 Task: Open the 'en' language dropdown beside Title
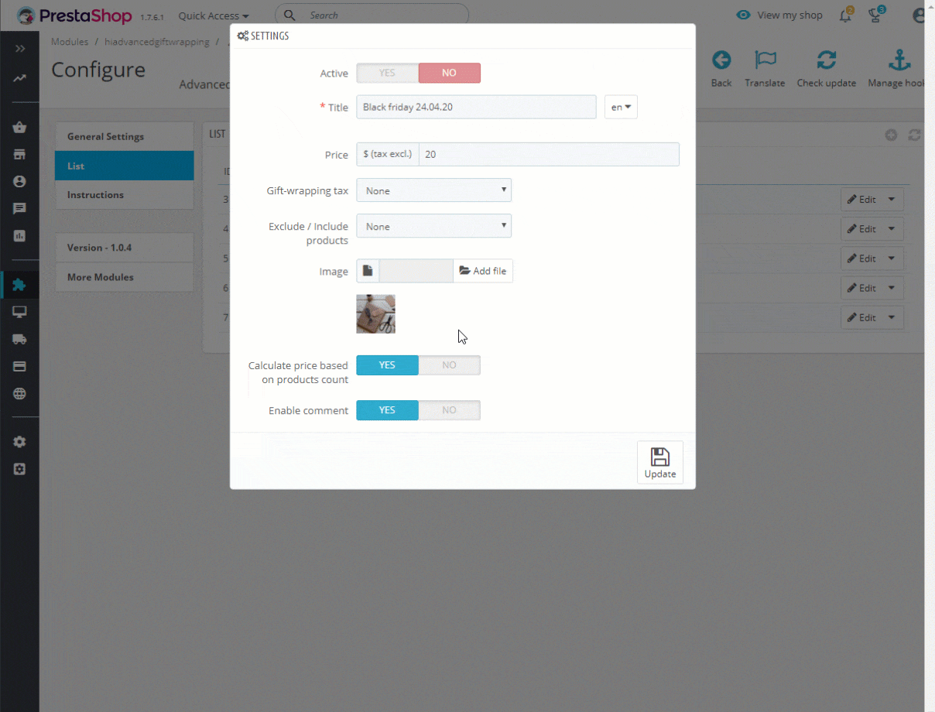coord(621,107)
